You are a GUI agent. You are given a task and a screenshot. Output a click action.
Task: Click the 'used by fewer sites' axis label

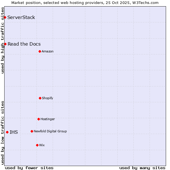(29, 168)
